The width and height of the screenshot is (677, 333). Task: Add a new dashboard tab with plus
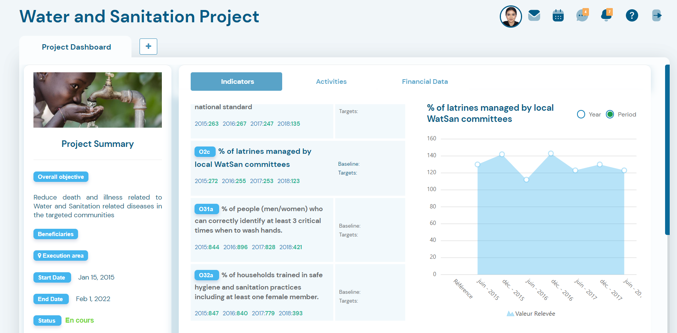coord(148,47)
